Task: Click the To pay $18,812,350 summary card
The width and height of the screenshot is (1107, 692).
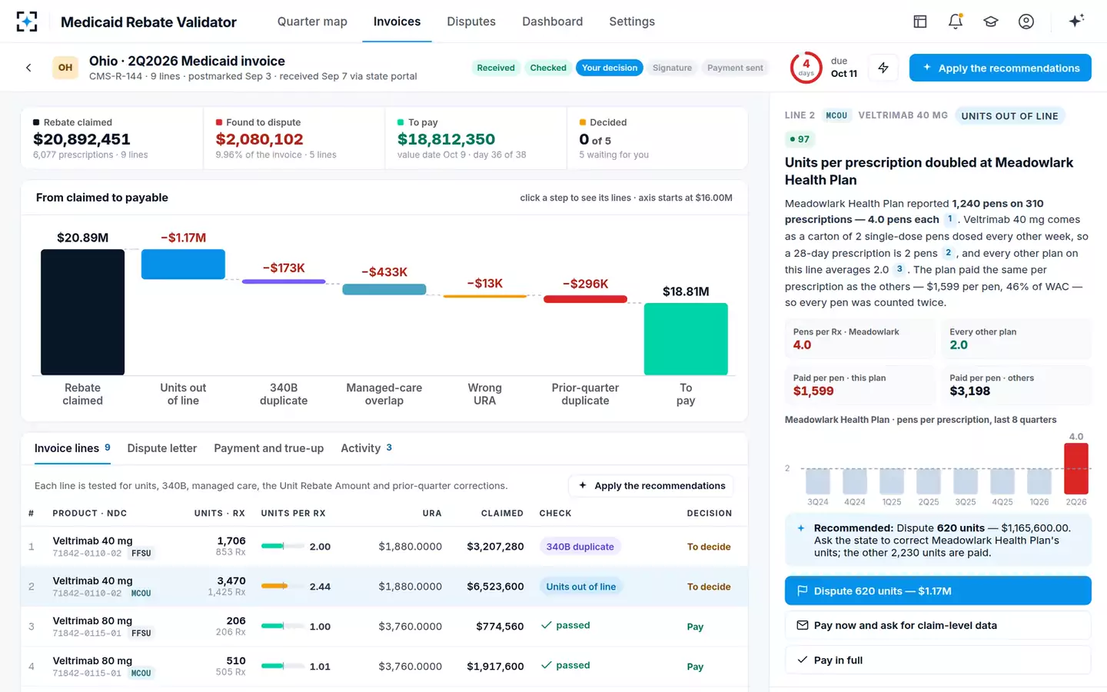Action: [x=475, y=138]
